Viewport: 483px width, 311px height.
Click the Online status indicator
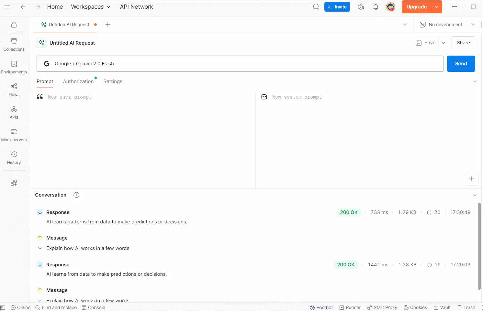tap(20, 307)
